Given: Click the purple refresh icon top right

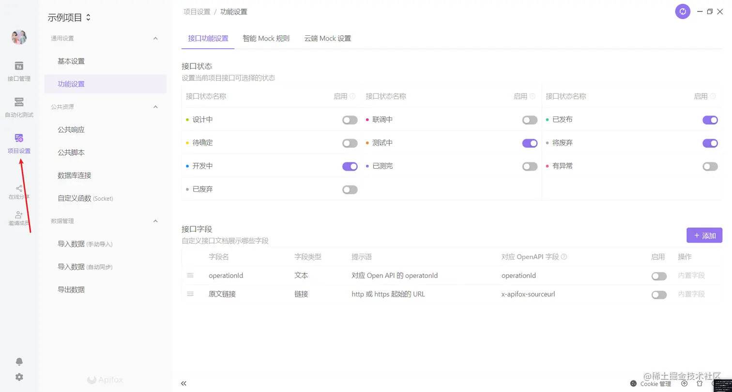Looking at the screenshot, I should pos(682,11).
